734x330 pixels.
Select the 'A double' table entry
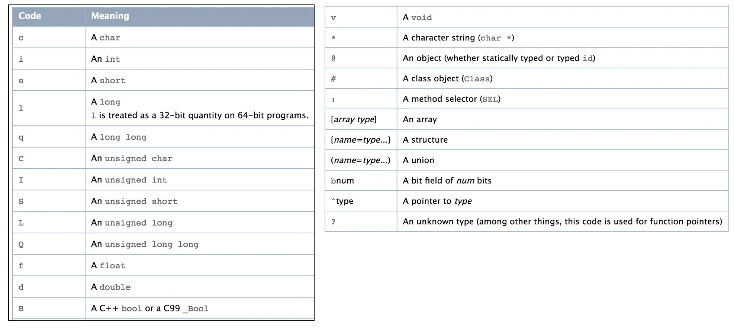tap(111, 287)
